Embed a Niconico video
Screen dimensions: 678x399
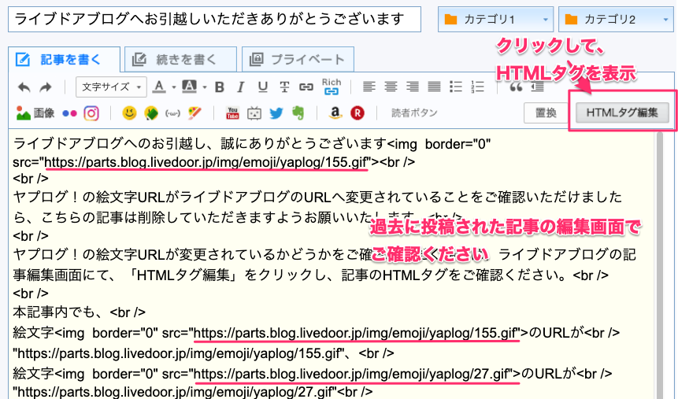coord(254,113)
